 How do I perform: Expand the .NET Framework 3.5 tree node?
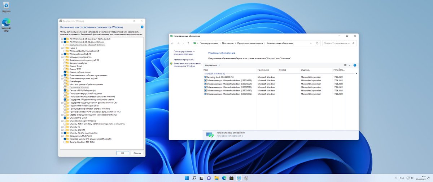62,38
